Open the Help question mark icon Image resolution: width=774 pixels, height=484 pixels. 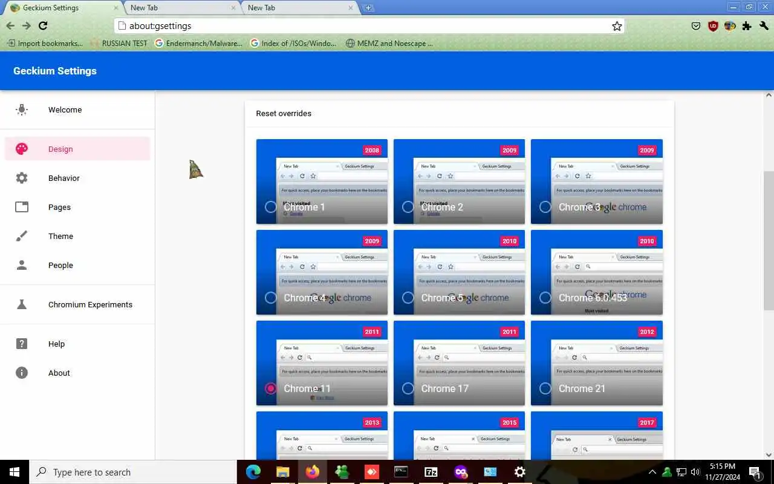pyautogui.click(x=22, y=344)
